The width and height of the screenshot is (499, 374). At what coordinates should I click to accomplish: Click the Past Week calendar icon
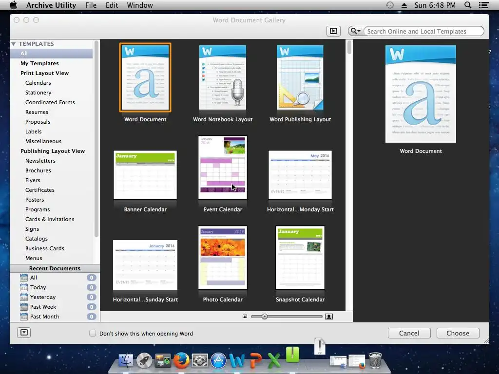pos(24,307)
